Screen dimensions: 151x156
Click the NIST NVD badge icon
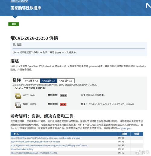(18, 96)
